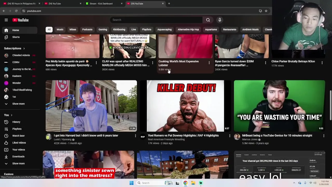Image resolution: width=332 pixels, height=187 pixels.
Task: Open Chrome from the taskbar
Action: tap(185, 183)
